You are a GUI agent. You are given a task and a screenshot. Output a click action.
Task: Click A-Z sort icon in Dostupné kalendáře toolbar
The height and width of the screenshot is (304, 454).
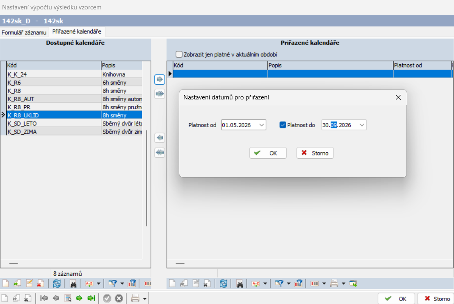coord(89,284)
